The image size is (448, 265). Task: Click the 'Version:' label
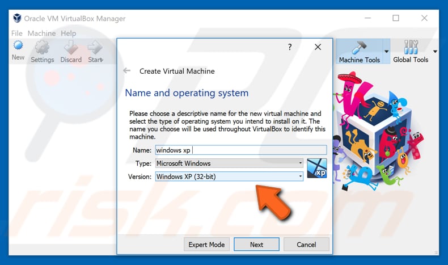pyautogui.click(x=140, y=176)
